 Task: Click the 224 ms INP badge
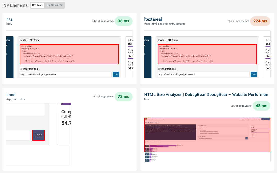coord(260,21)
